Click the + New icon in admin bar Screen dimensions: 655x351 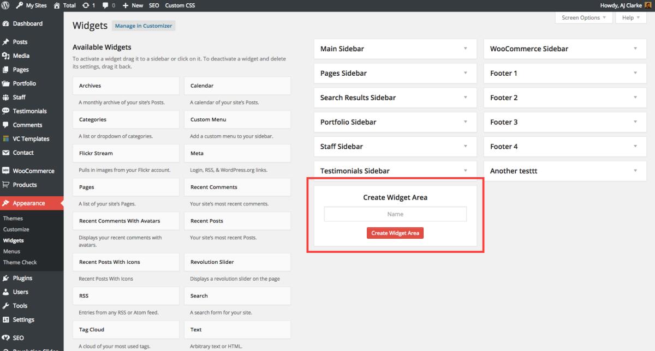pos(127,5)
